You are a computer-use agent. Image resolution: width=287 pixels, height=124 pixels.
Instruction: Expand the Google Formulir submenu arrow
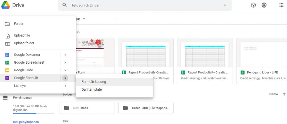(x=65, y=78)
